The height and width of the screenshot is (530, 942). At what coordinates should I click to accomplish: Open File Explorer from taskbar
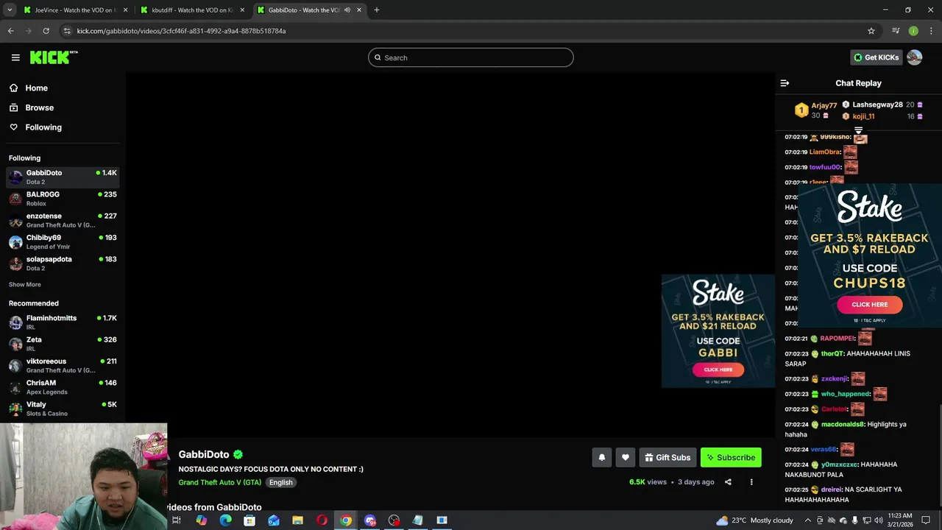click(297, 520)
